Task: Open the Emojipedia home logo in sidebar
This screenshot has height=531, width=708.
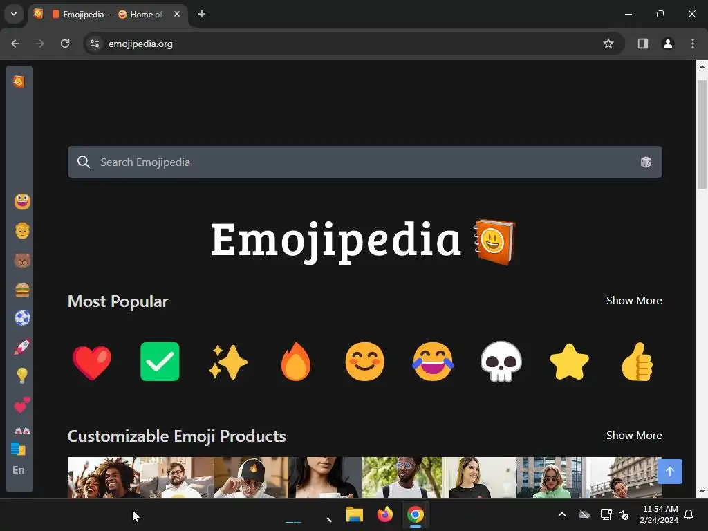Action: [19, 82]
